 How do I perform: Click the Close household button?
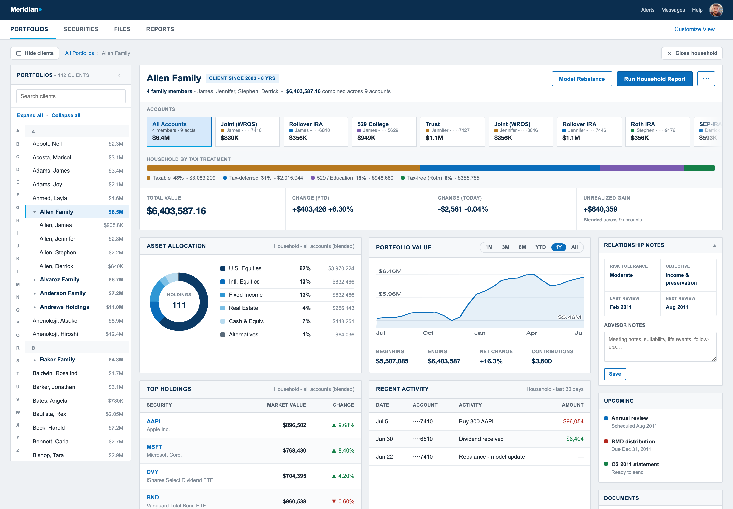[692, 53]
